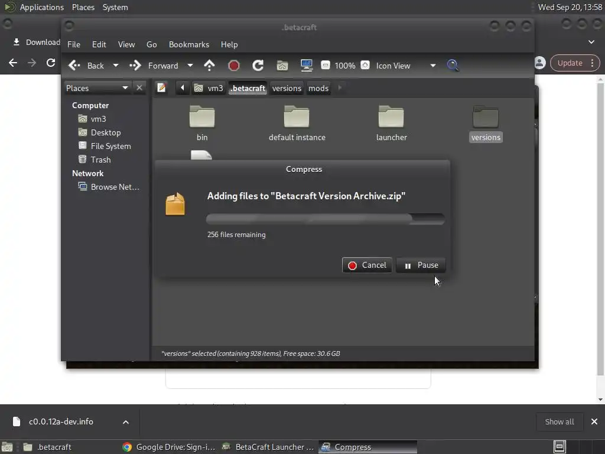Open the Applications menu
This screenshot has width=605, height=454.
pyautogui.click(x=42, y=7)
